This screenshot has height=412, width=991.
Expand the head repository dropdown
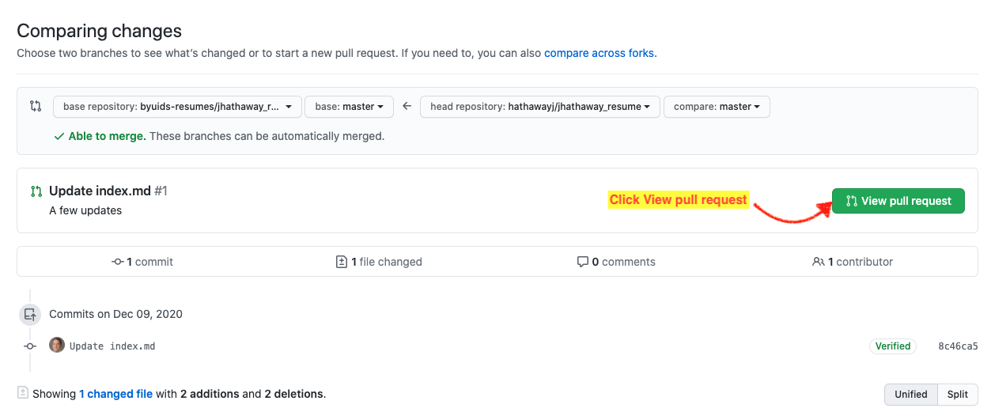[x=539, y=107]
